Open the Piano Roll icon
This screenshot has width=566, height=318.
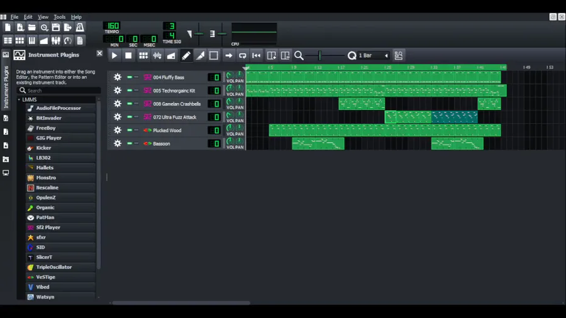[x=32, y=40]
